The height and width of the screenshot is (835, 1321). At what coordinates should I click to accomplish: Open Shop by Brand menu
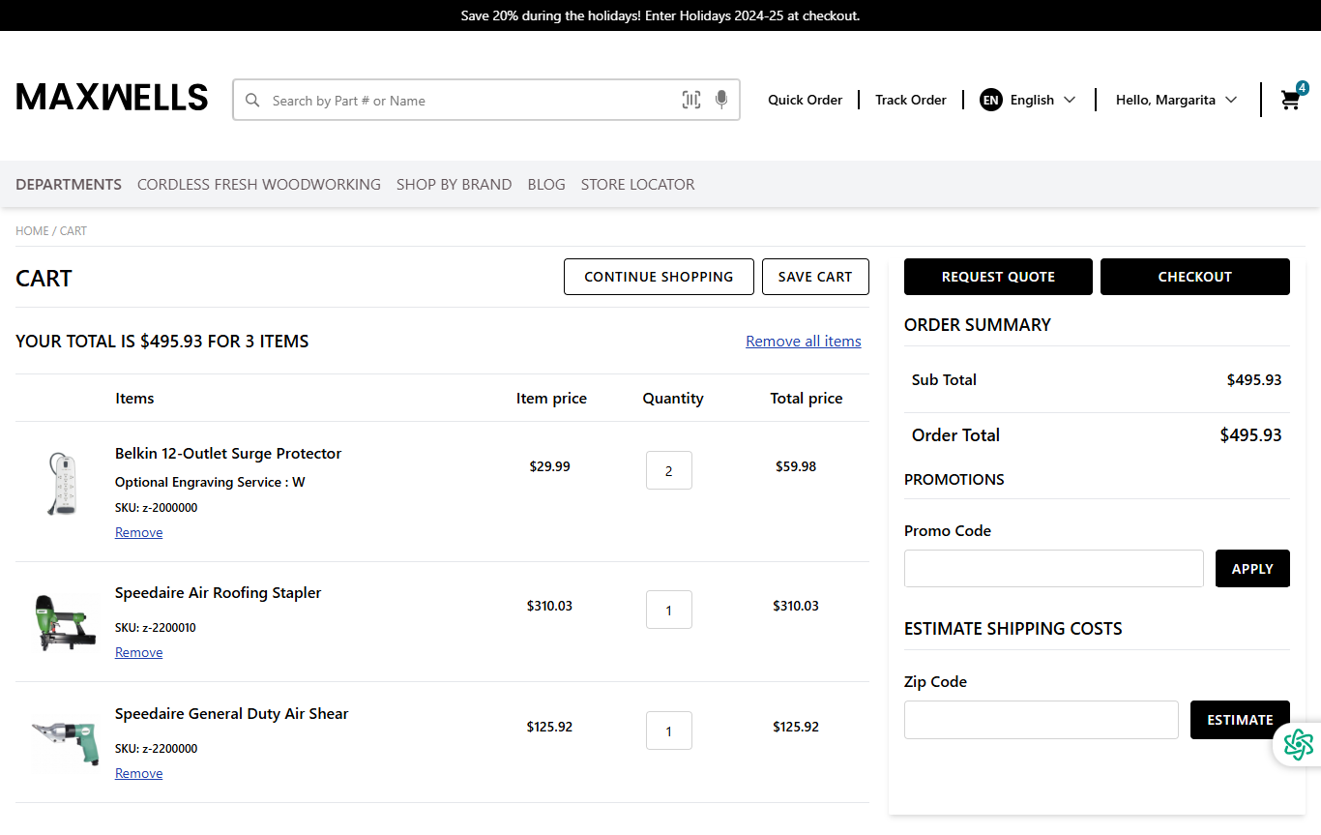point(455,184)
